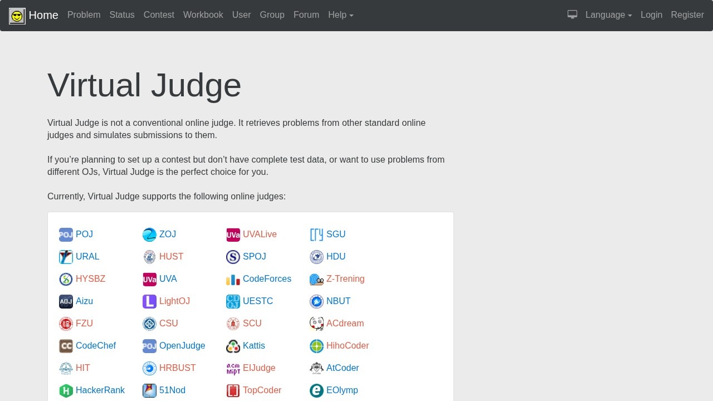713x401 pixels.
Task: Click the Login link
Action: click(x=651, y=15)
